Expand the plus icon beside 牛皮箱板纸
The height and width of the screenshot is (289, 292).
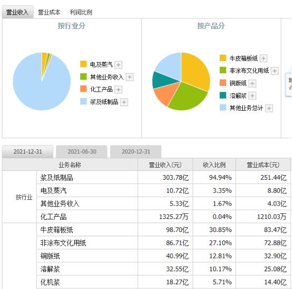(264, 59)
